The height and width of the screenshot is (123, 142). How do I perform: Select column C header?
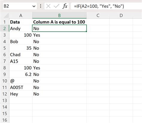tap(98, 16)
